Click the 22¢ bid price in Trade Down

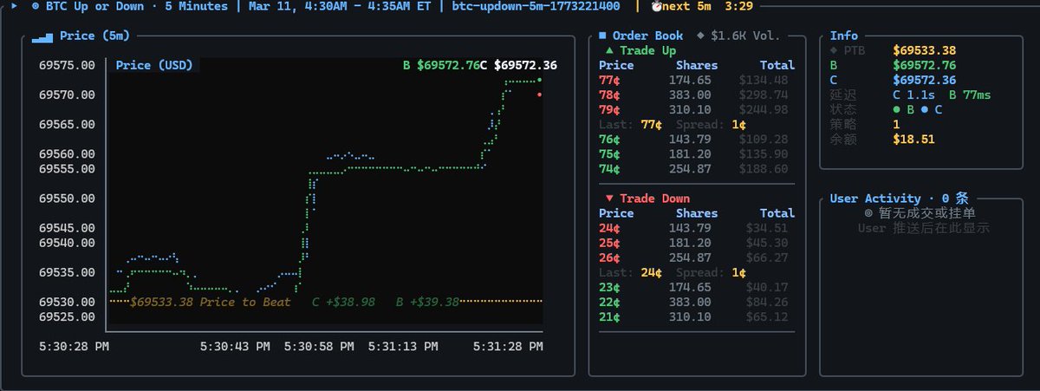coord(609,302)
